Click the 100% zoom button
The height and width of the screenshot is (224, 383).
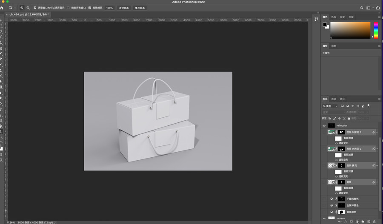110,8
